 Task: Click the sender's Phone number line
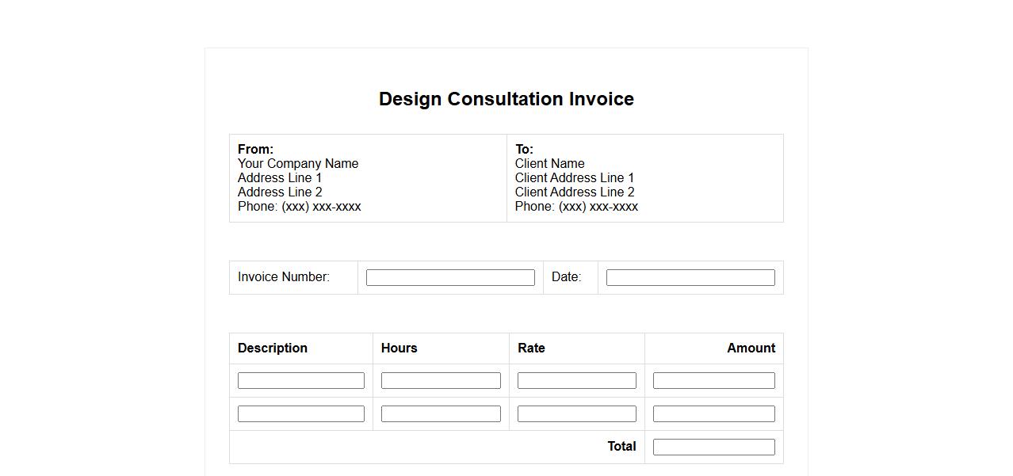point(300,207)
